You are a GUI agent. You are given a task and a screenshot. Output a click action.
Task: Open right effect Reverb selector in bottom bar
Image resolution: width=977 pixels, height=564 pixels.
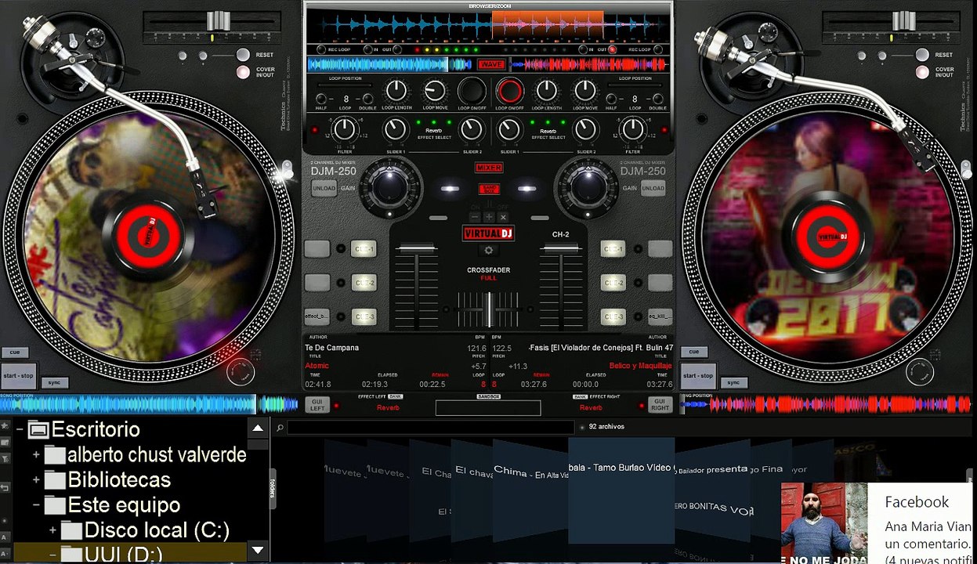click(591, 407)
